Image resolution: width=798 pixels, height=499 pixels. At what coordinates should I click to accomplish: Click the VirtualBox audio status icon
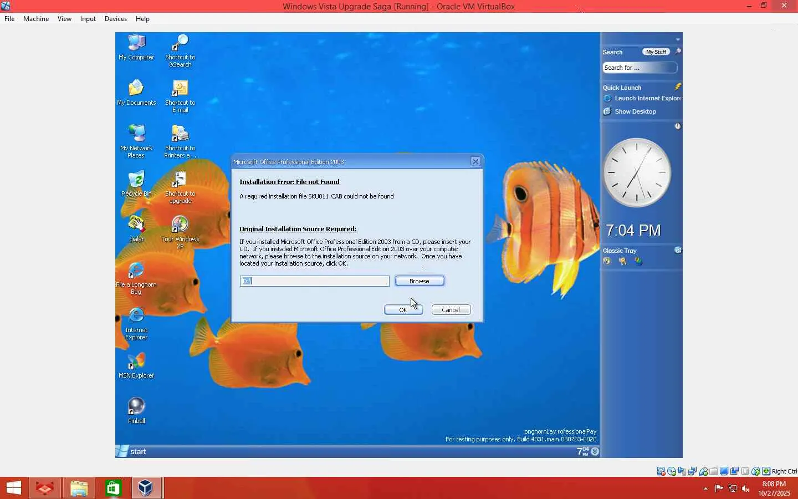click(x=682, y=471)
